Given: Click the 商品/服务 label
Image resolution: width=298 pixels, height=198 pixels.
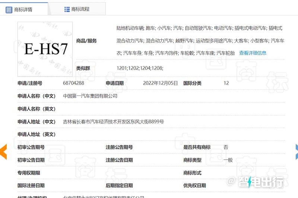Looking at the screenshot, I should (86, 41).
